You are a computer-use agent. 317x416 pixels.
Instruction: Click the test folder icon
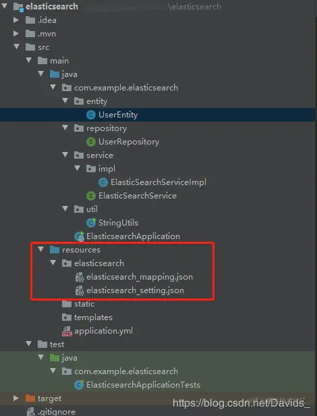42,344
